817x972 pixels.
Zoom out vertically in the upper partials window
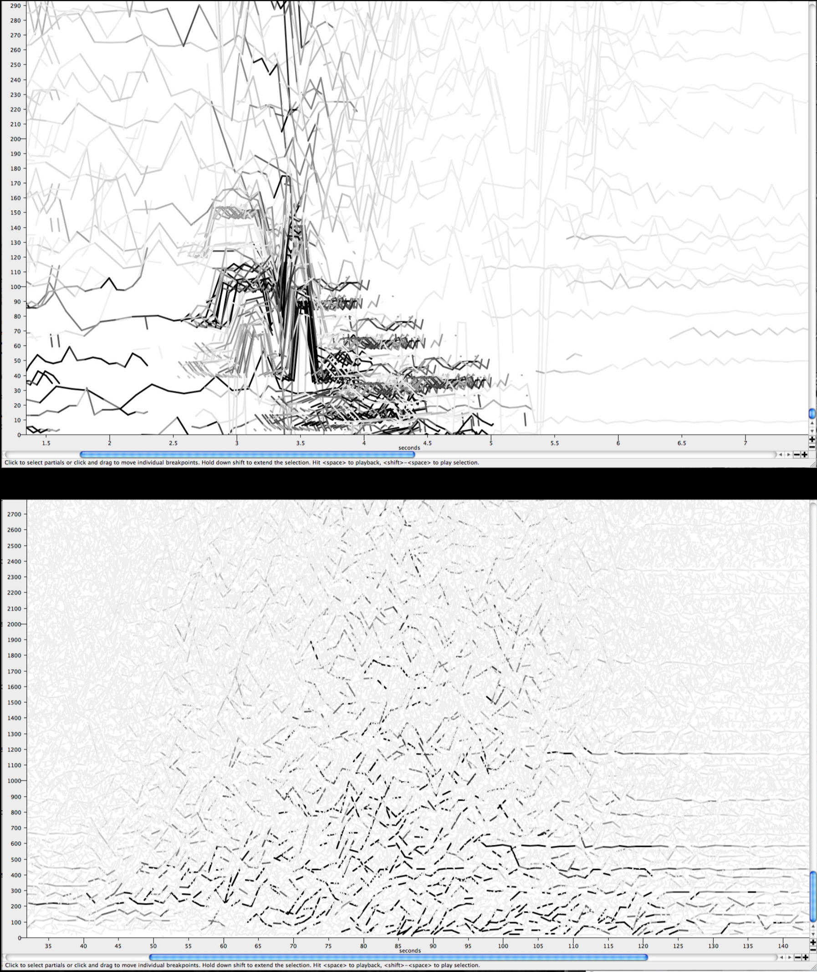[x=812, y=447]
